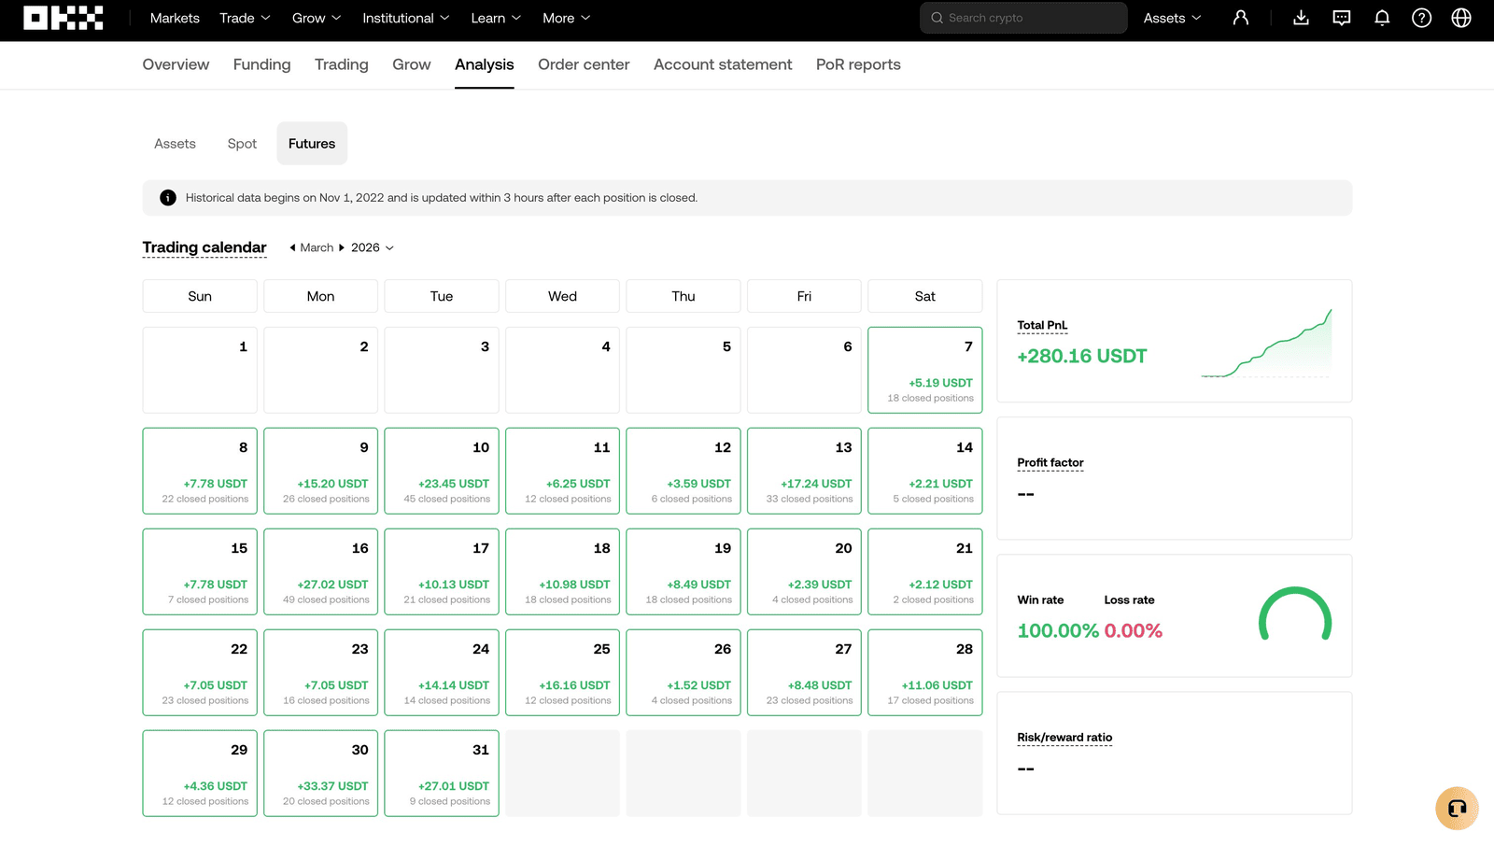Click the win rate gauge arc
The image size is (1494, 846).
click(1295, 613)
